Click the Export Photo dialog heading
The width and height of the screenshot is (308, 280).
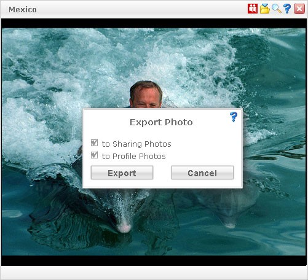coord(161,122)
